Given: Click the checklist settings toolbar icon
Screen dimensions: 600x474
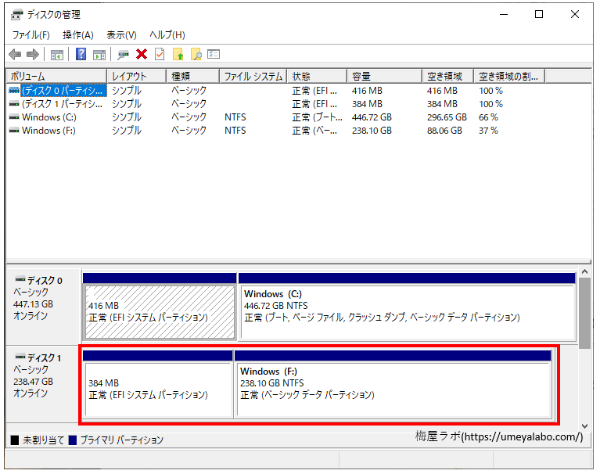Looking at the screenshot, I should click(x=214, y=54).
